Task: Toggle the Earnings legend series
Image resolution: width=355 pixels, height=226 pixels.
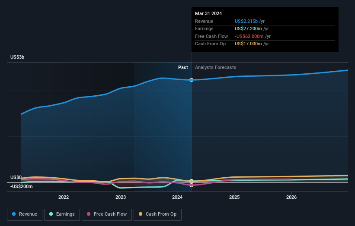Action: click(x=62, y=214)
